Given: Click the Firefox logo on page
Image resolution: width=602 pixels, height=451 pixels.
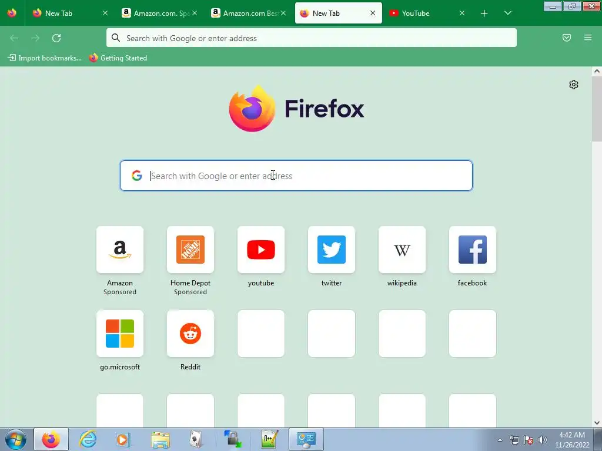Looking at the screenshot, I should pos(252,109).
